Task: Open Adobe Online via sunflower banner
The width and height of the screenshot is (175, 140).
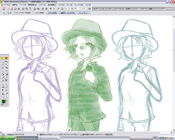Action: coord(5,58)
